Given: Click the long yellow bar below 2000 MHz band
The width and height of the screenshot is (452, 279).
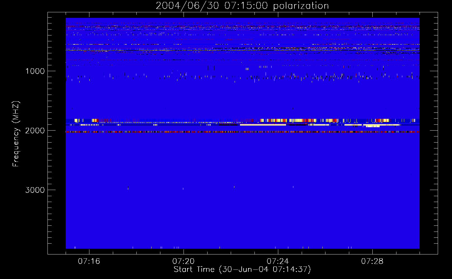Looking at the screenshot, I should pos(263,125).
